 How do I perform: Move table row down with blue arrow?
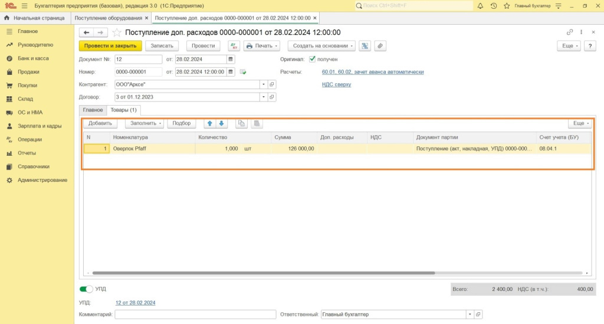pos(222,123)
